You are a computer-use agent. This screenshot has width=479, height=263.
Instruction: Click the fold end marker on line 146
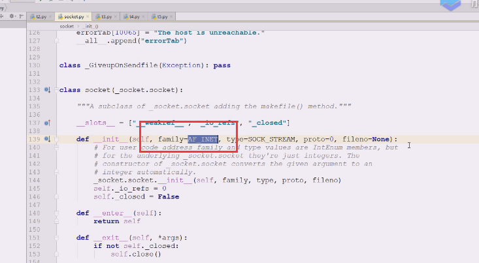tap(56, 196)
